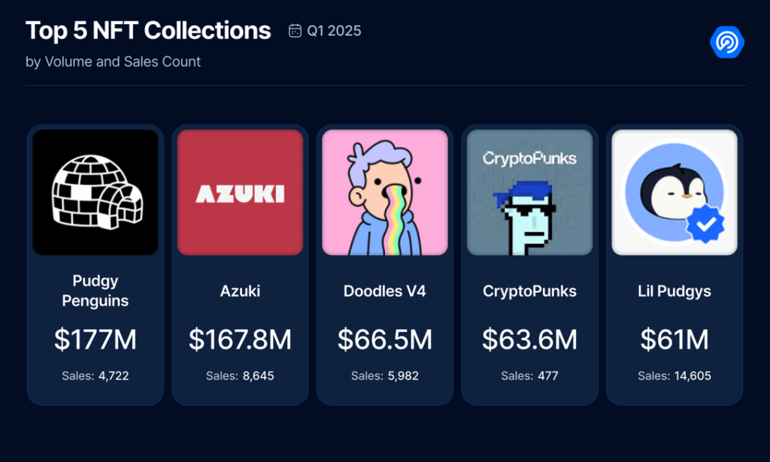Click the $177M volume figure
The width and height of the screenshot is (770, 462).
[x=95, y=340]
